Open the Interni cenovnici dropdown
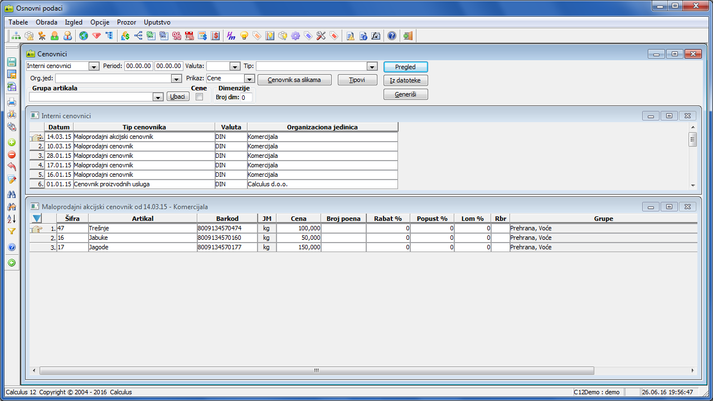713x401 pixels. [94, 66]
